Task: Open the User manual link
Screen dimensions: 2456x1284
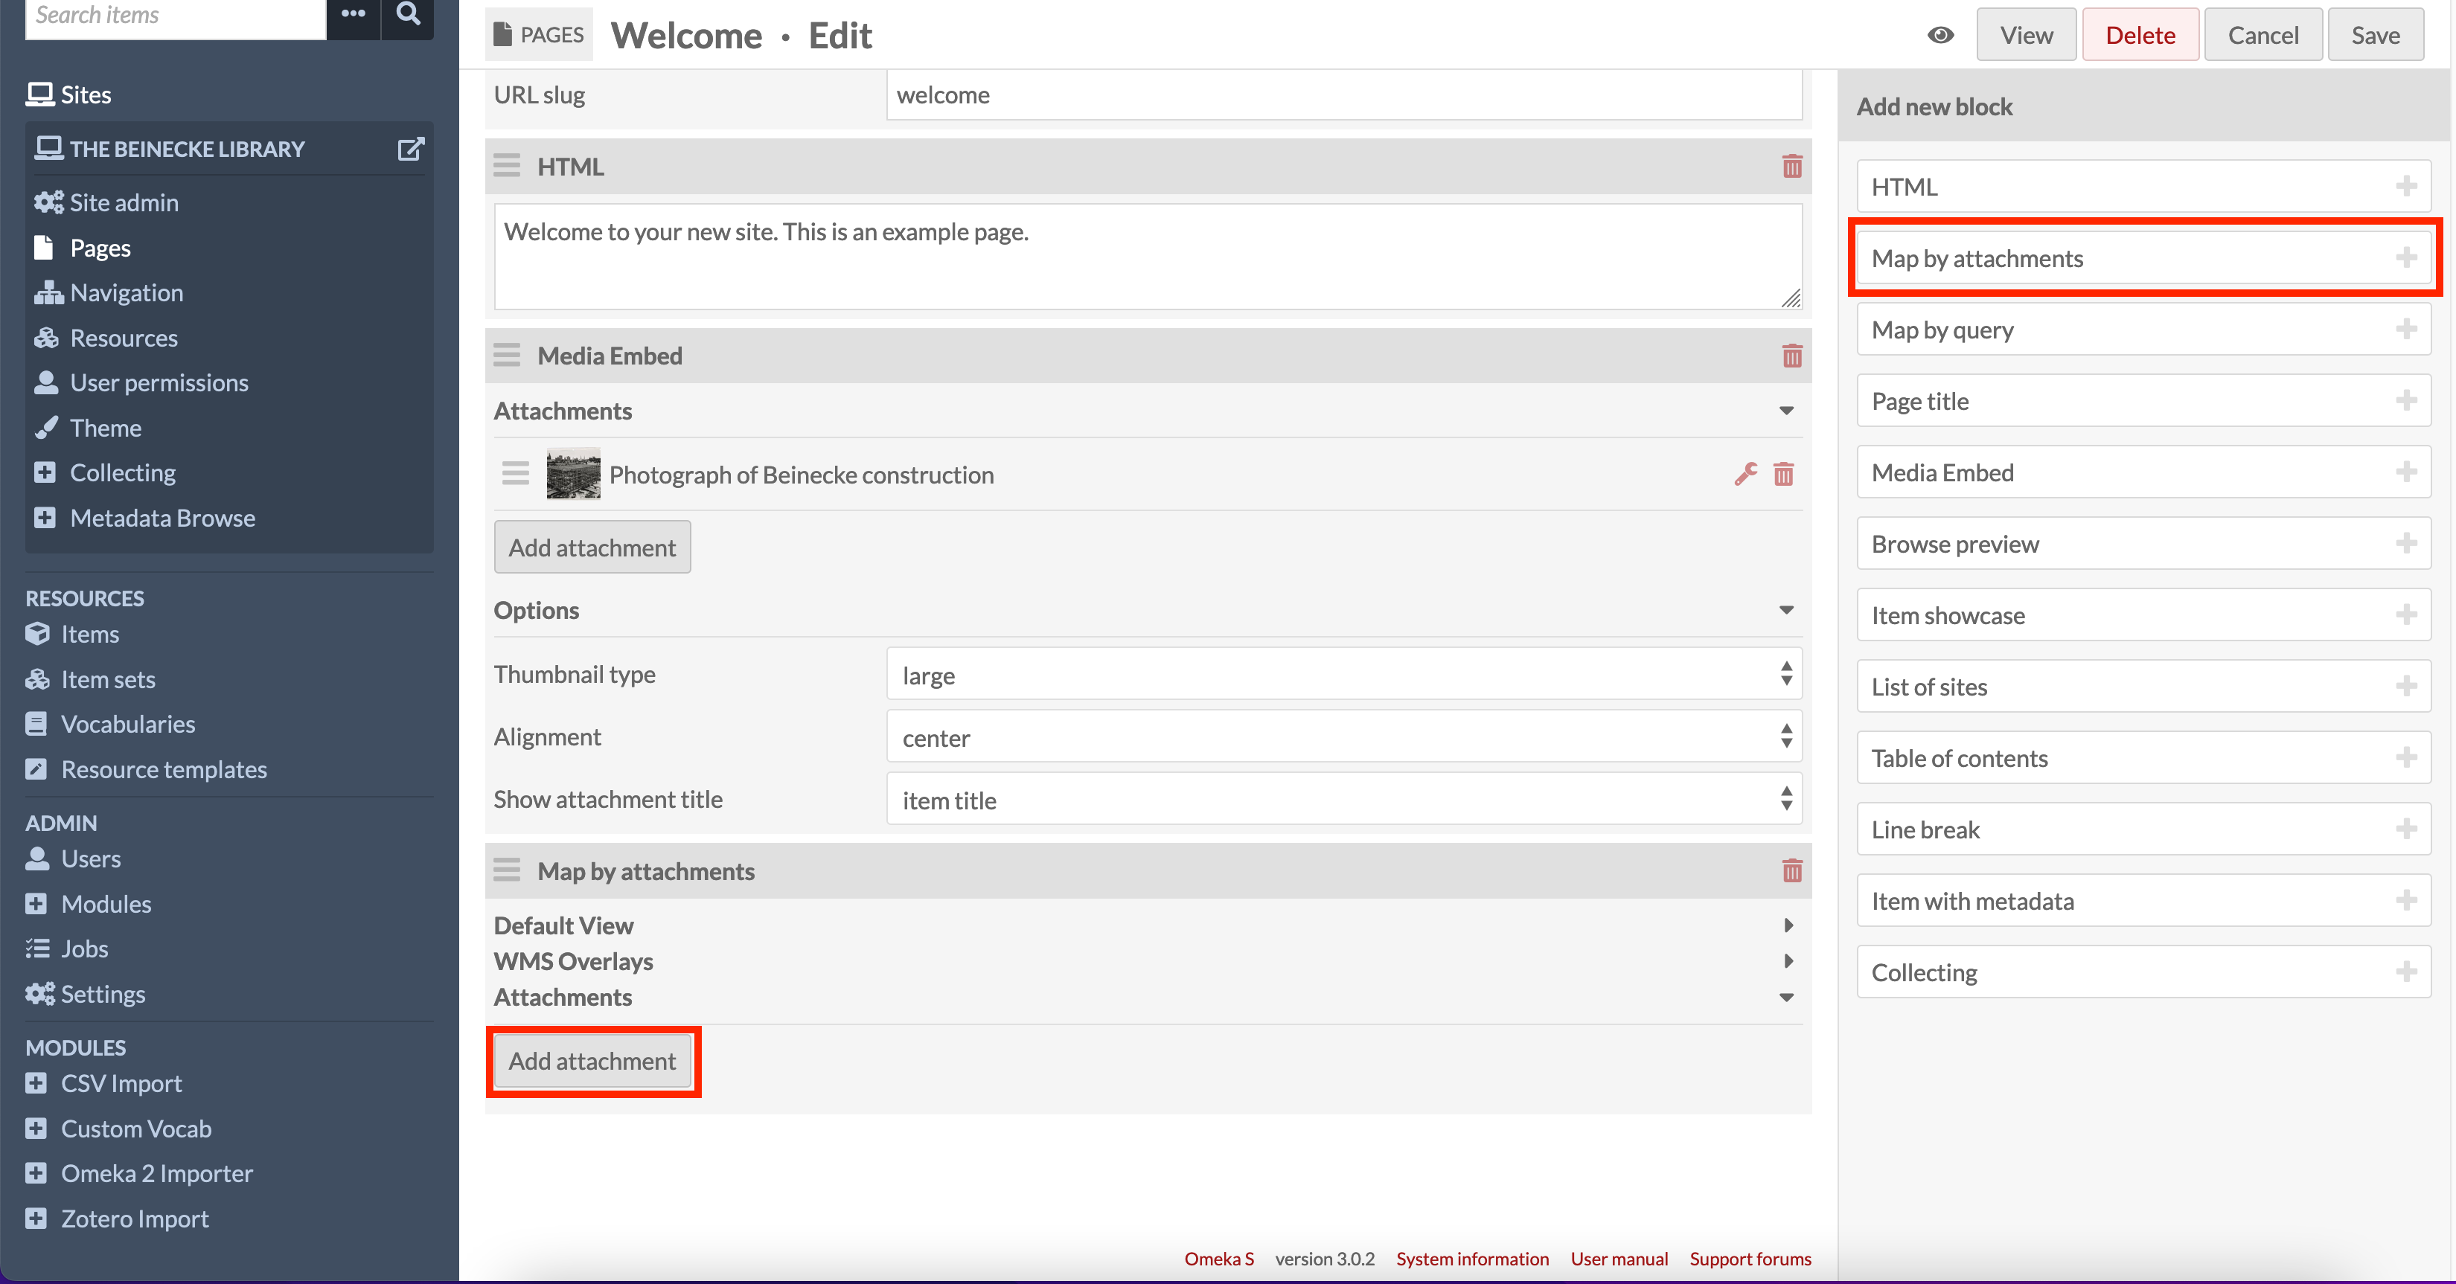Action: [1619, 1259]
